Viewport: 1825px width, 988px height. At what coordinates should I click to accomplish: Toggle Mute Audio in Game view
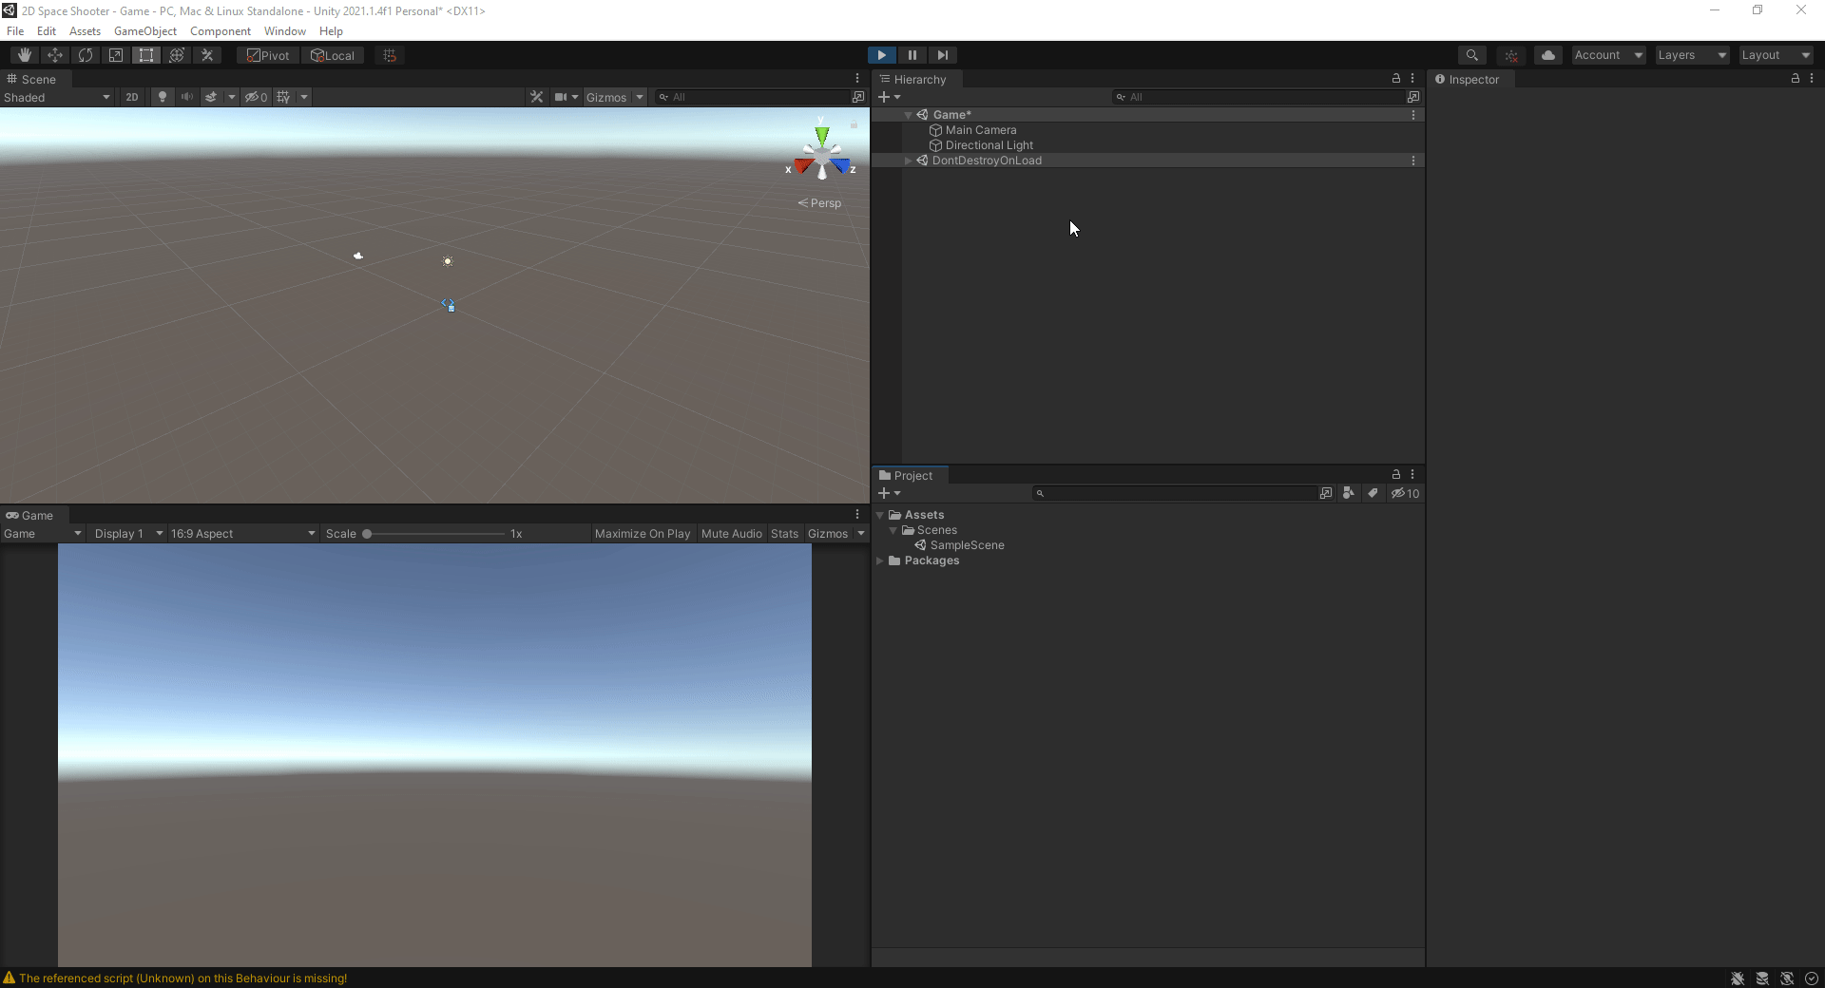[x=732, y=533]
